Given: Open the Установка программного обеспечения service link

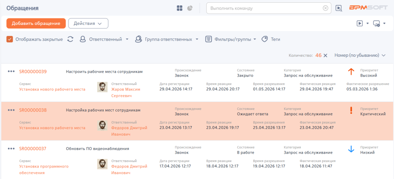Looking at the screenshot, I should tap(44, 169).
